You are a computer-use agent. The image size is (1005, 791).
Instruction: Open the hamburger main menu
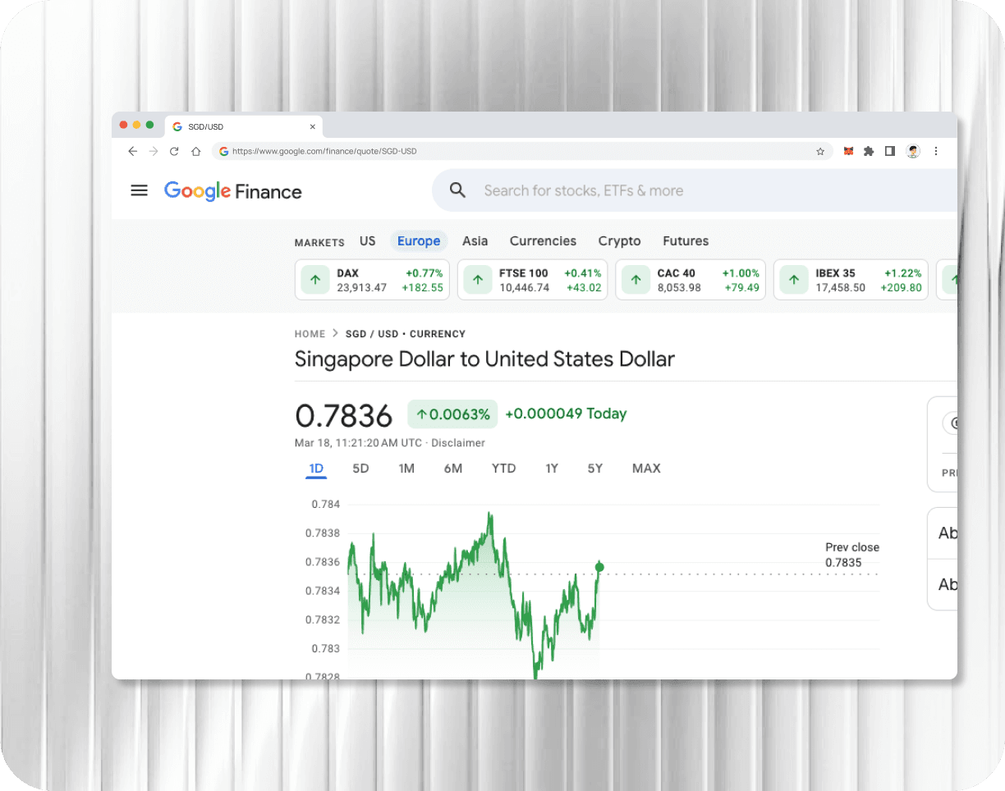tap(140, 190)
